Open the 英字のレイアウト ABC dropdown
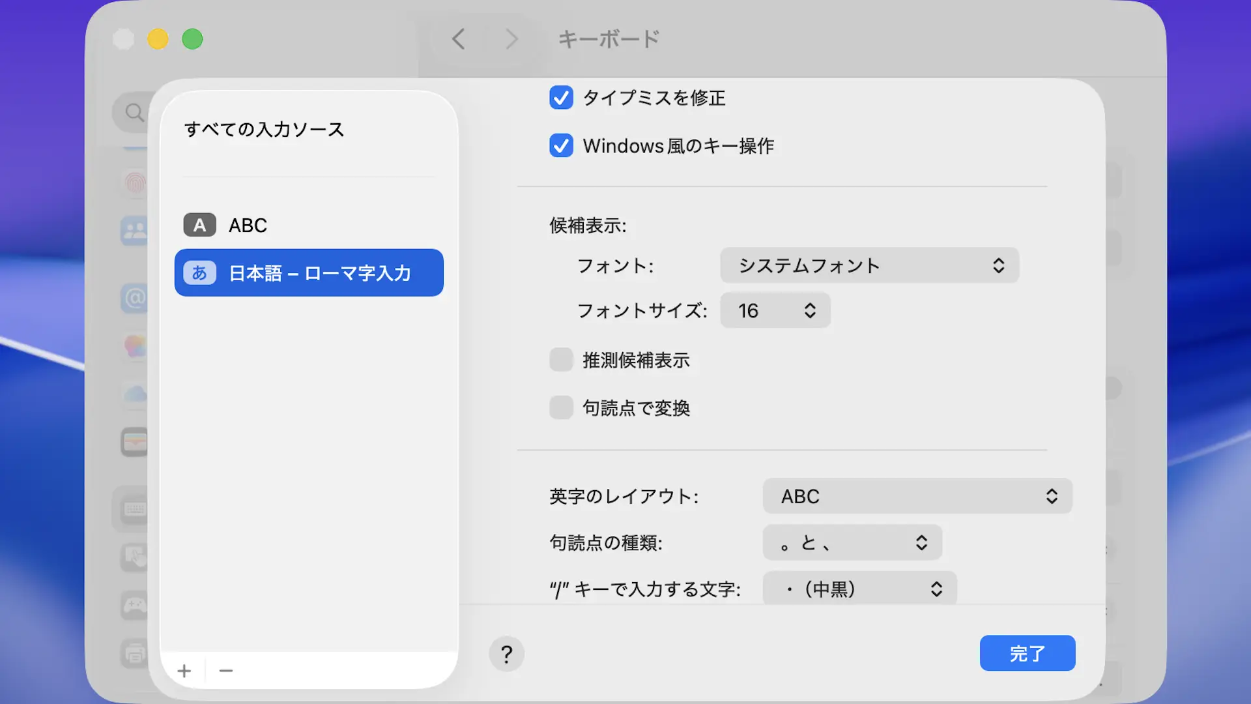The image size is (1251, 704). [917, 496]
